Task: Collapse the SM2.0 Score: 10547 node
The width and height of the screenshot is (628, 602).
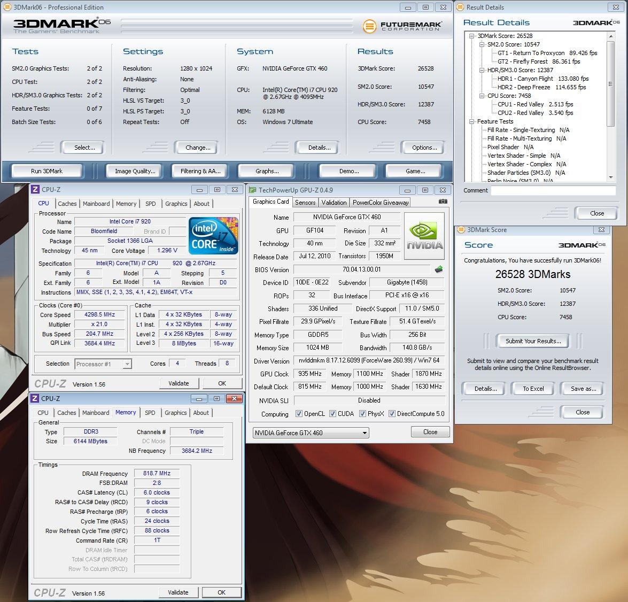Action: (482, 44)
